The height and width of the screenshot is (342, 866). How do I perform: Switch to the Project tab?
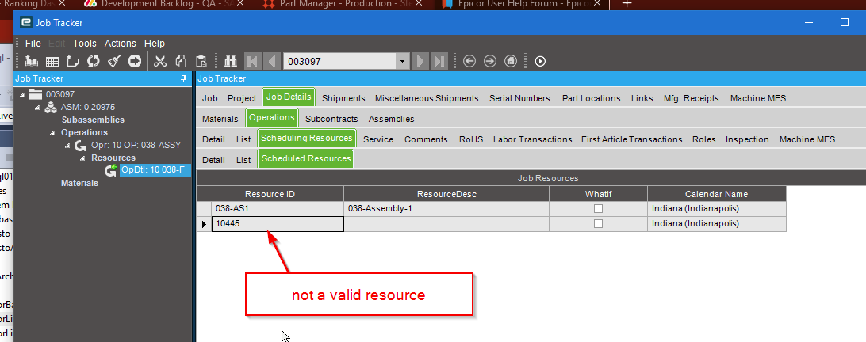242,98
